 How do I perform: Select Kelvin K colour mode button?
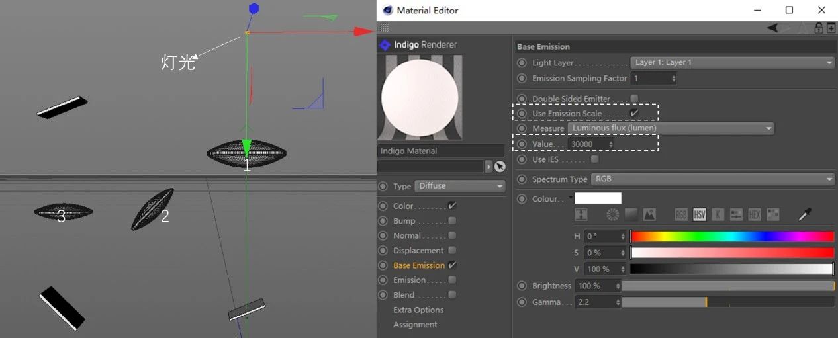pos(718,214)
